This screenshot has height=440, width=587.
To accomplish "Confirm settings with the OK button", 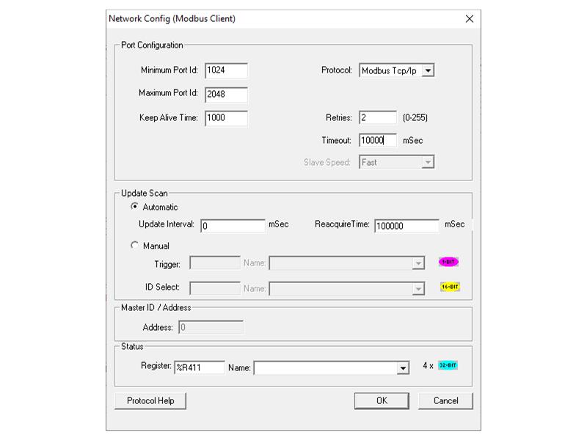I will tap(382, 400).
